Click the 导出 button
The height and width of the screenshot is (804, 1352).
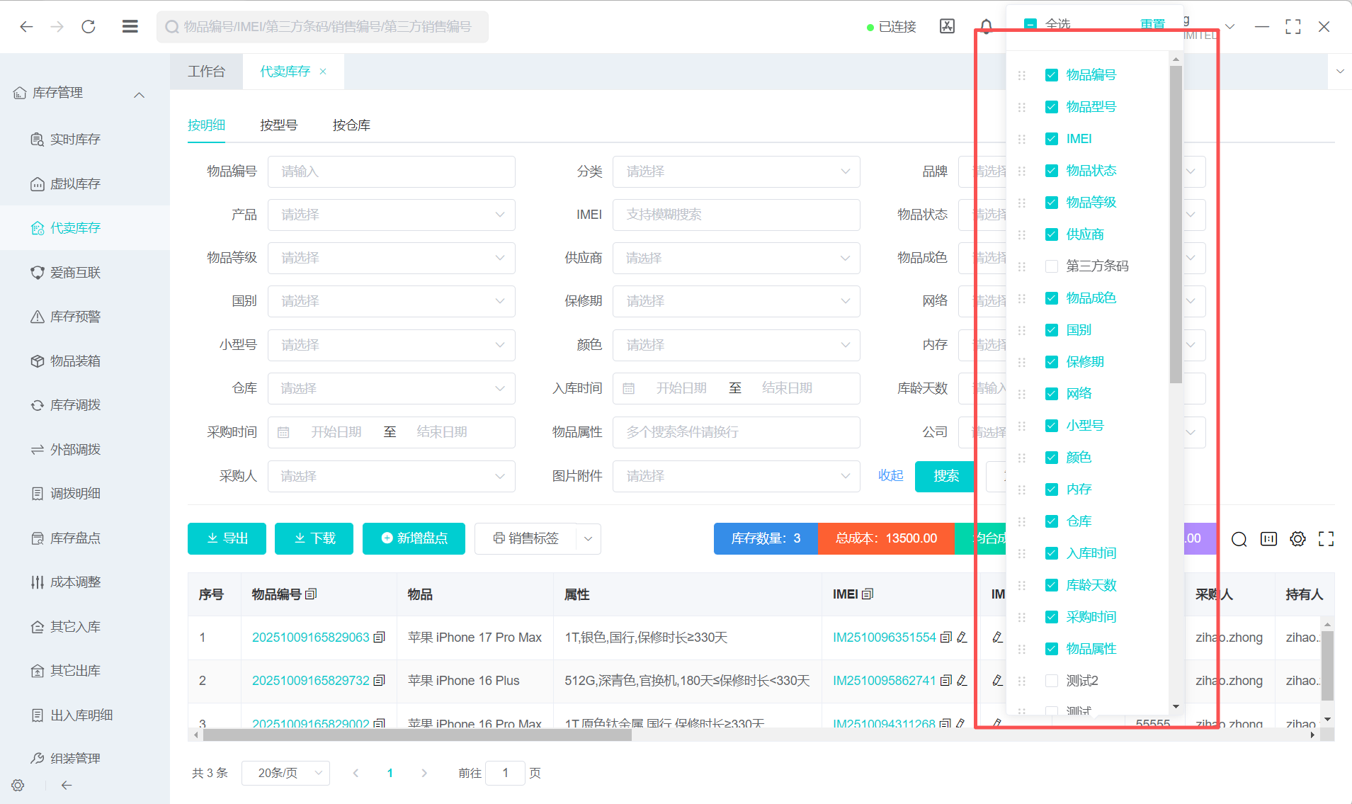(227, 539)
